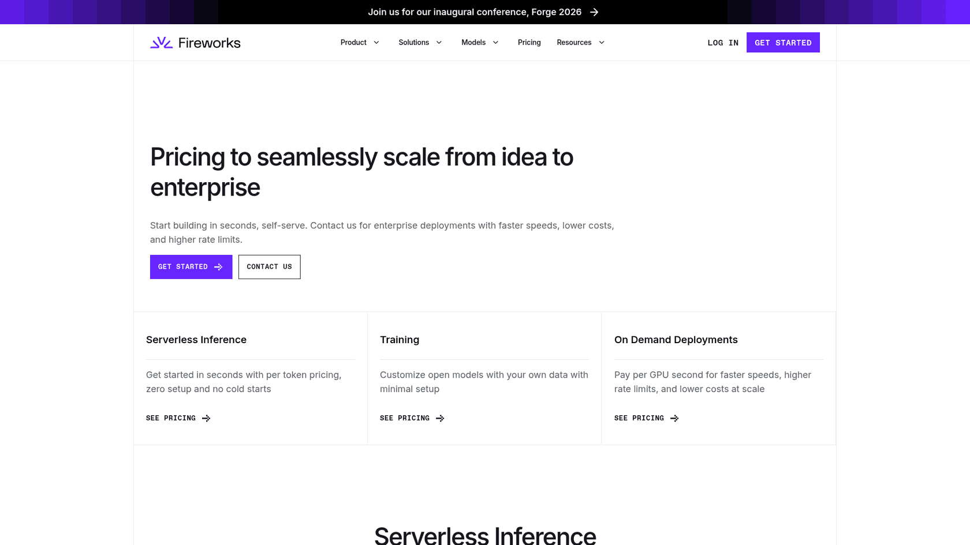Click the arrow next to Training See Pricing
Viewport: 970px width, 545px height.
[x=440, y=418]
